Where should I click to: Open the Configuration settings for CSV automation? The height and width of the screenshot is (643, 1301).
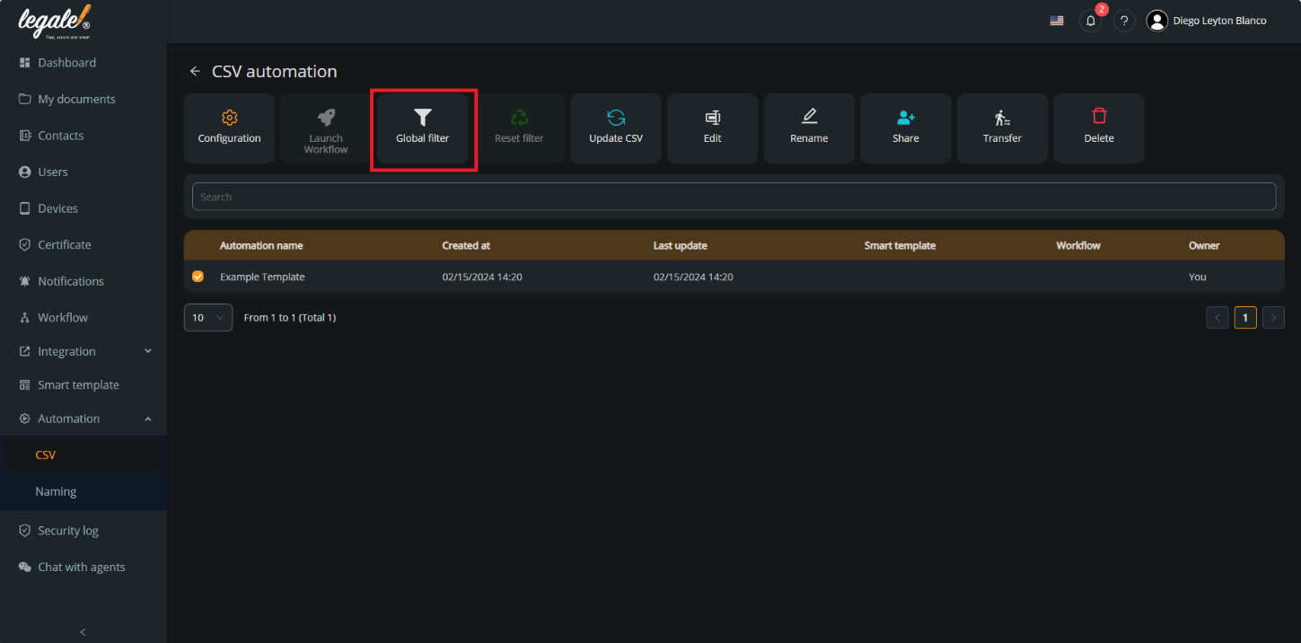[x=229, y=128]
